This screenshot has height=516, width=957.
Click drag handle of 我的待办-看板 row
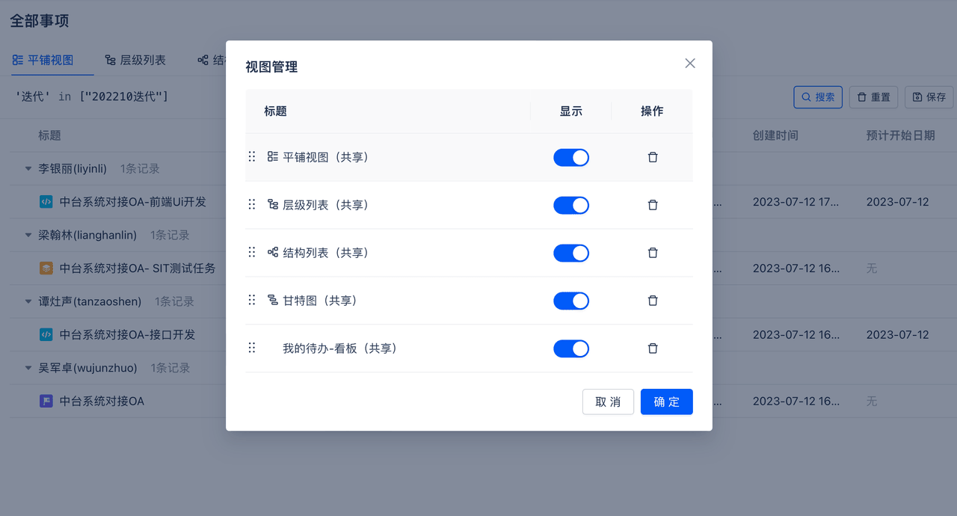tap(252, 348)
